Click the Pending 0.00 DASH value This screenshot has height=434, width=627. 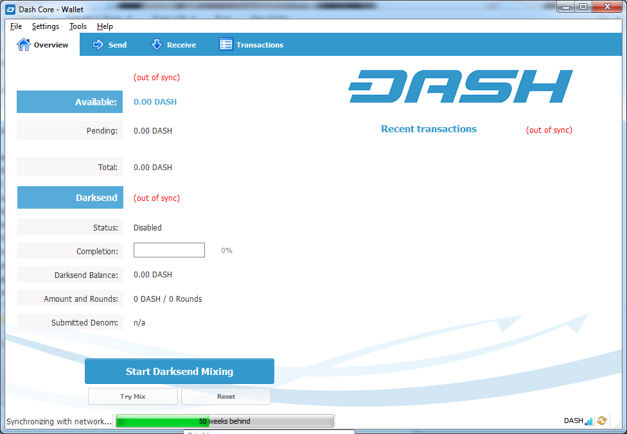pos(153,131)
